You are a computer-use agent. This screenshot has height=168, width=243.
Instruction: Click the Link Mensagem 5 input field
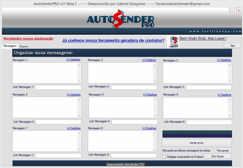(135, 122)
